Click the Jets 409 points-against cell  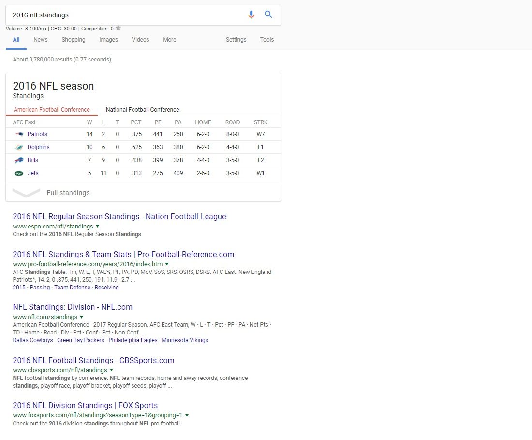tap(178, 173)
